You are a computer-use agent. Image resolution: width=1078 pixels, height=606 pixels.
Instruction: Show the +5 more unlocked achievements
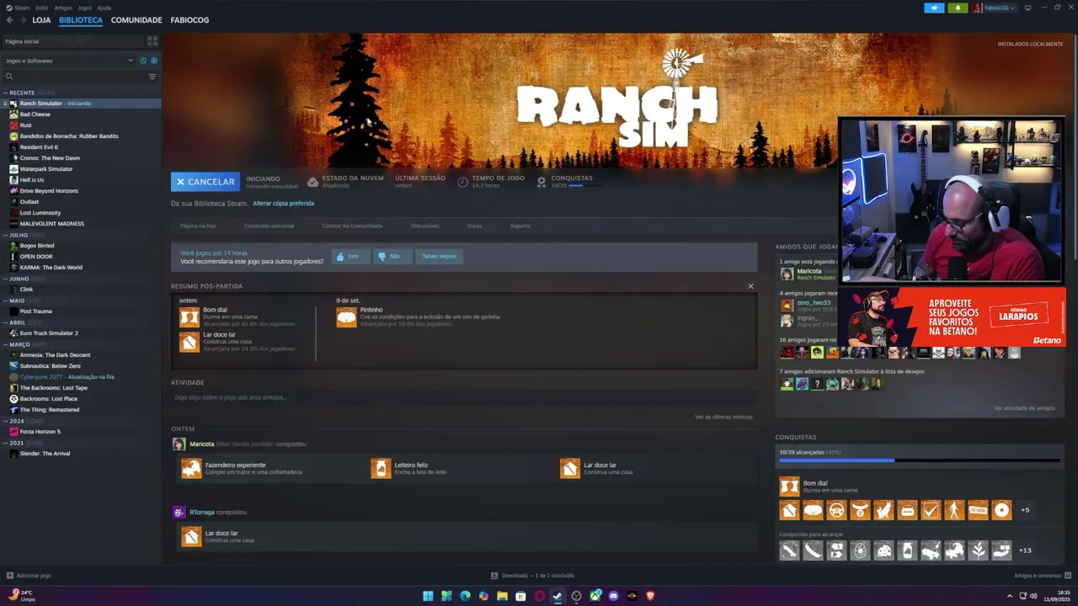1025,510
